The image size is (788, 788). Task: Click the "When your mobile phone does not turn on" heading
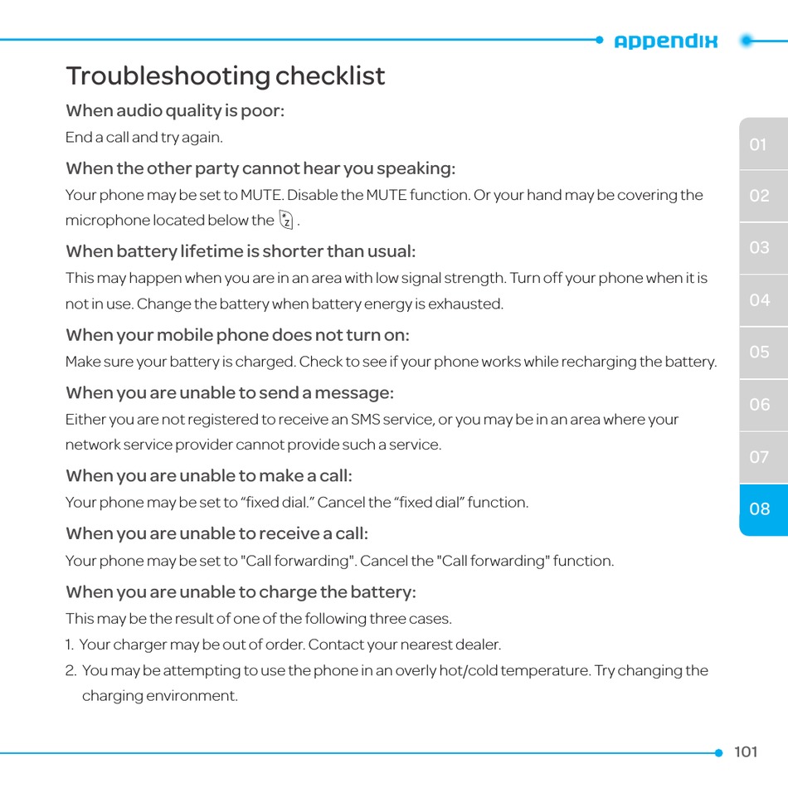pyautogui.click(x=237, y=335)
